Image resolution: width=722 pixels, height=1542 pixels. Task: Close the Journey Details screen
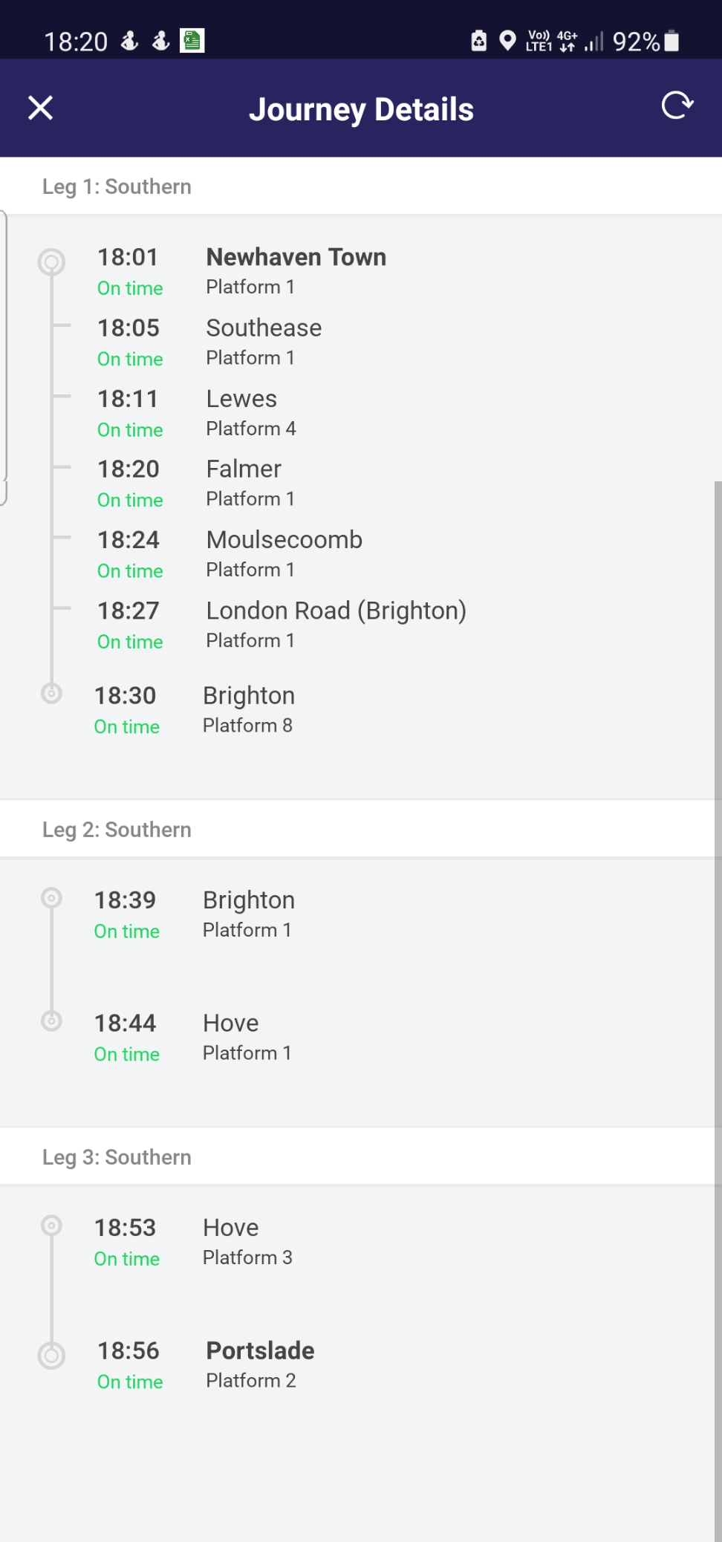click(41, 108)
